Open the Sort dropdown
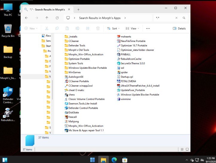The height and width of the screenshot is (163, 216). 114,28
